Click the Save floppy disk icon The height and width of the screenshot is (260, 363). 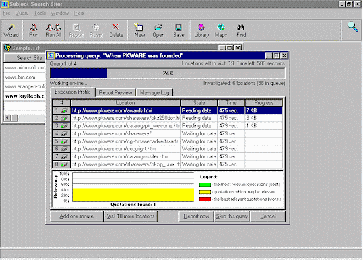(178, 28)
